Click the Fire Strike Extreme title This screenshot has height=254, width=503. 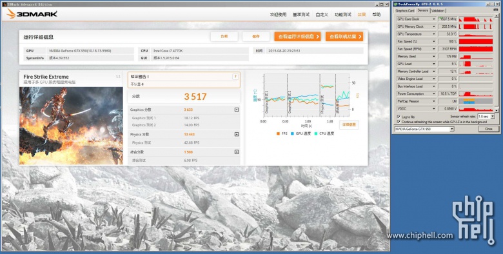pyautogui.click(x=46, y=77)
